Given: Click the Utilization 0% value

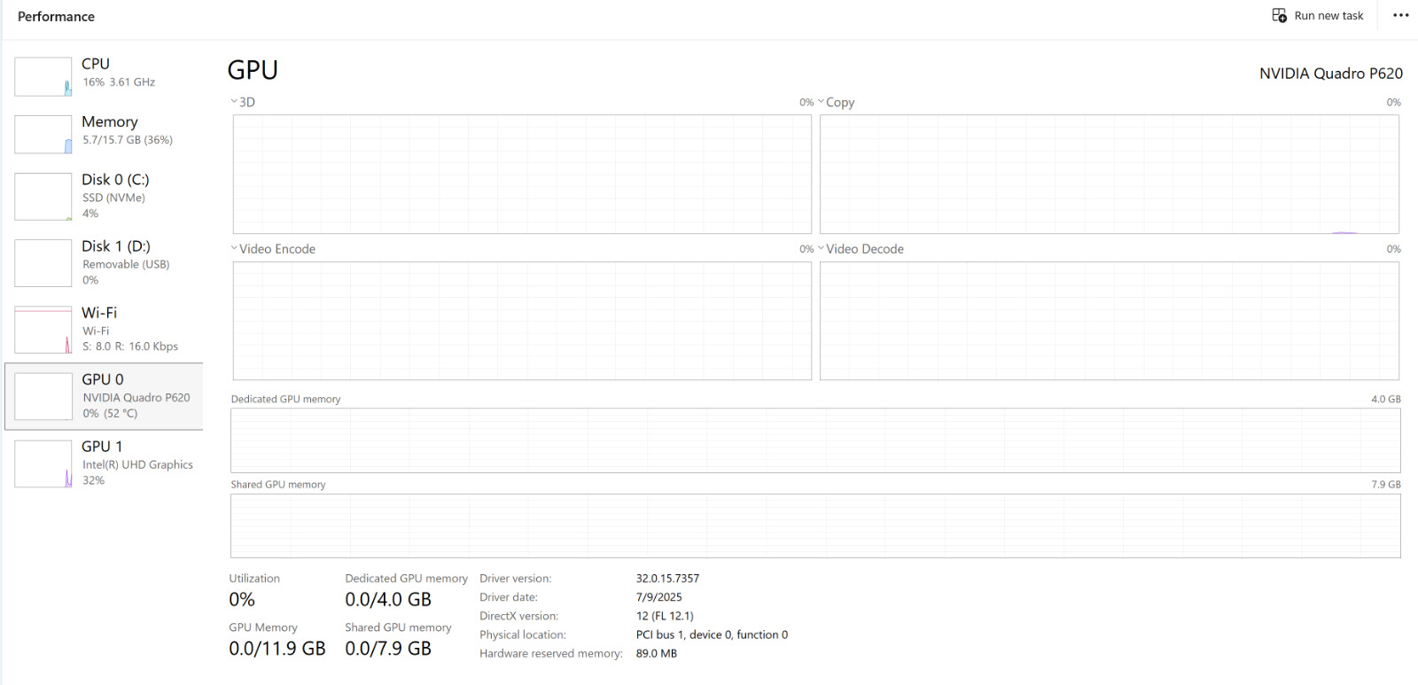Looking at the screenshot, I should click(242, 600).
